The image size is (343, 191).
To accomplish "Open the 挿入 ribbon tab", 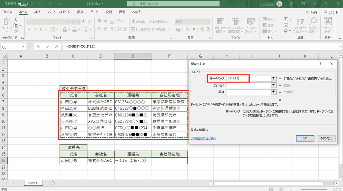I will click(38, 12).
